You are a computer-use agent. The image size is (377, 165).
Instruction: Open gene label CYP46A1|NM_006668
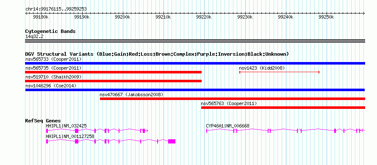coord(228,126)
